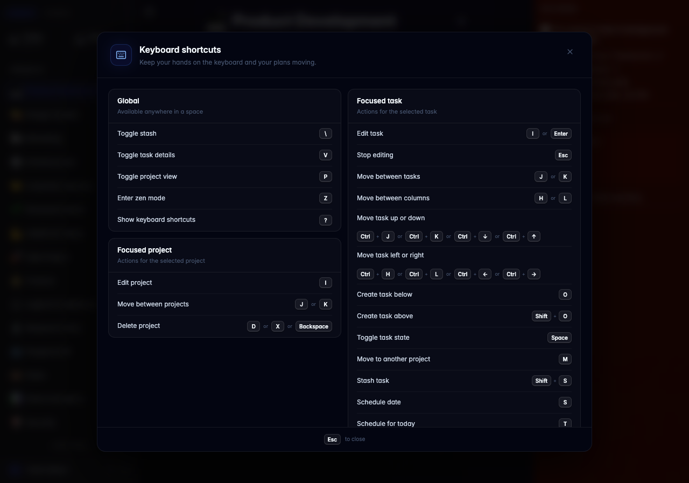Click the 'Move to another project' label
The image size is (689, 483).
coord(393,359)
